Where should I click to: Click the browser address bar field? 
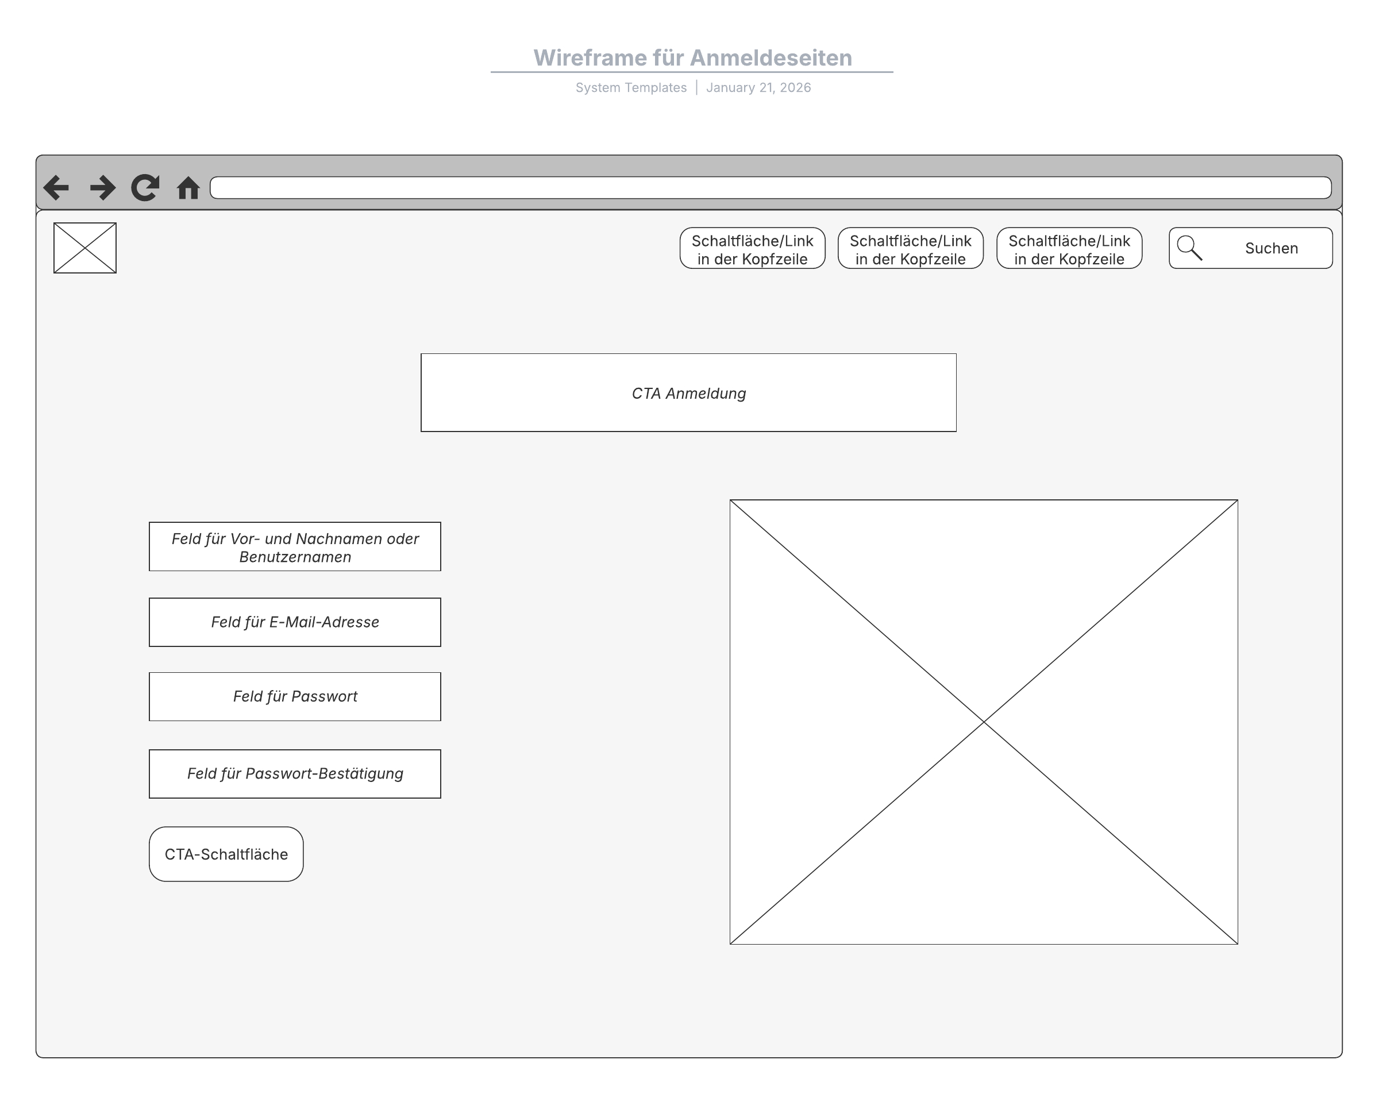(771, 188)
